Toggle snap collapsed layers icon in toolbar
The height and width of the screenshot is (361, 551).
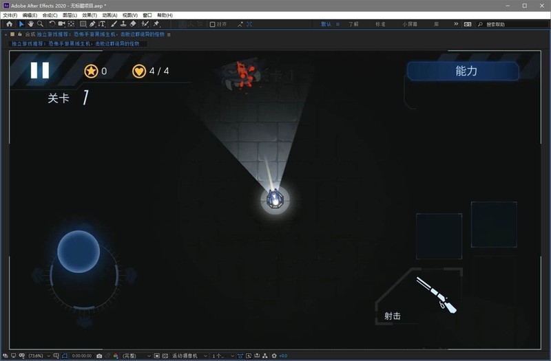point(249,24)
